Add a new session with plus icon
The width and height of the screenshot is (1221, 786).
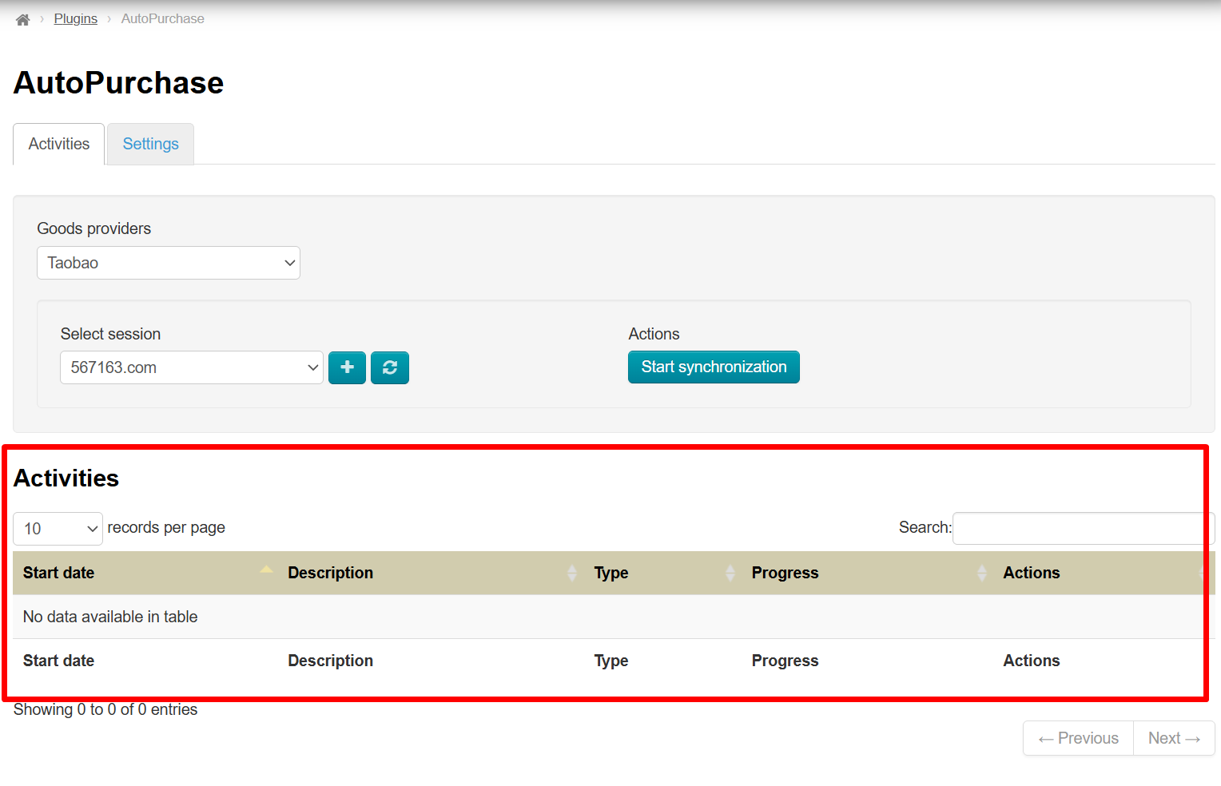coord(347,367)
